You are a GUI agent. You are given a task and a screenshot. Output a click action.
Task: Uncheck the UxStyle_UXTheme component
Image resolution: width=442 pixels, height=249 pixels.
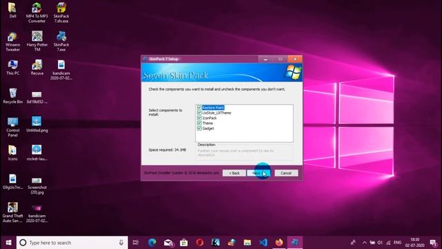pyautogui.click(x=199, y=113)
